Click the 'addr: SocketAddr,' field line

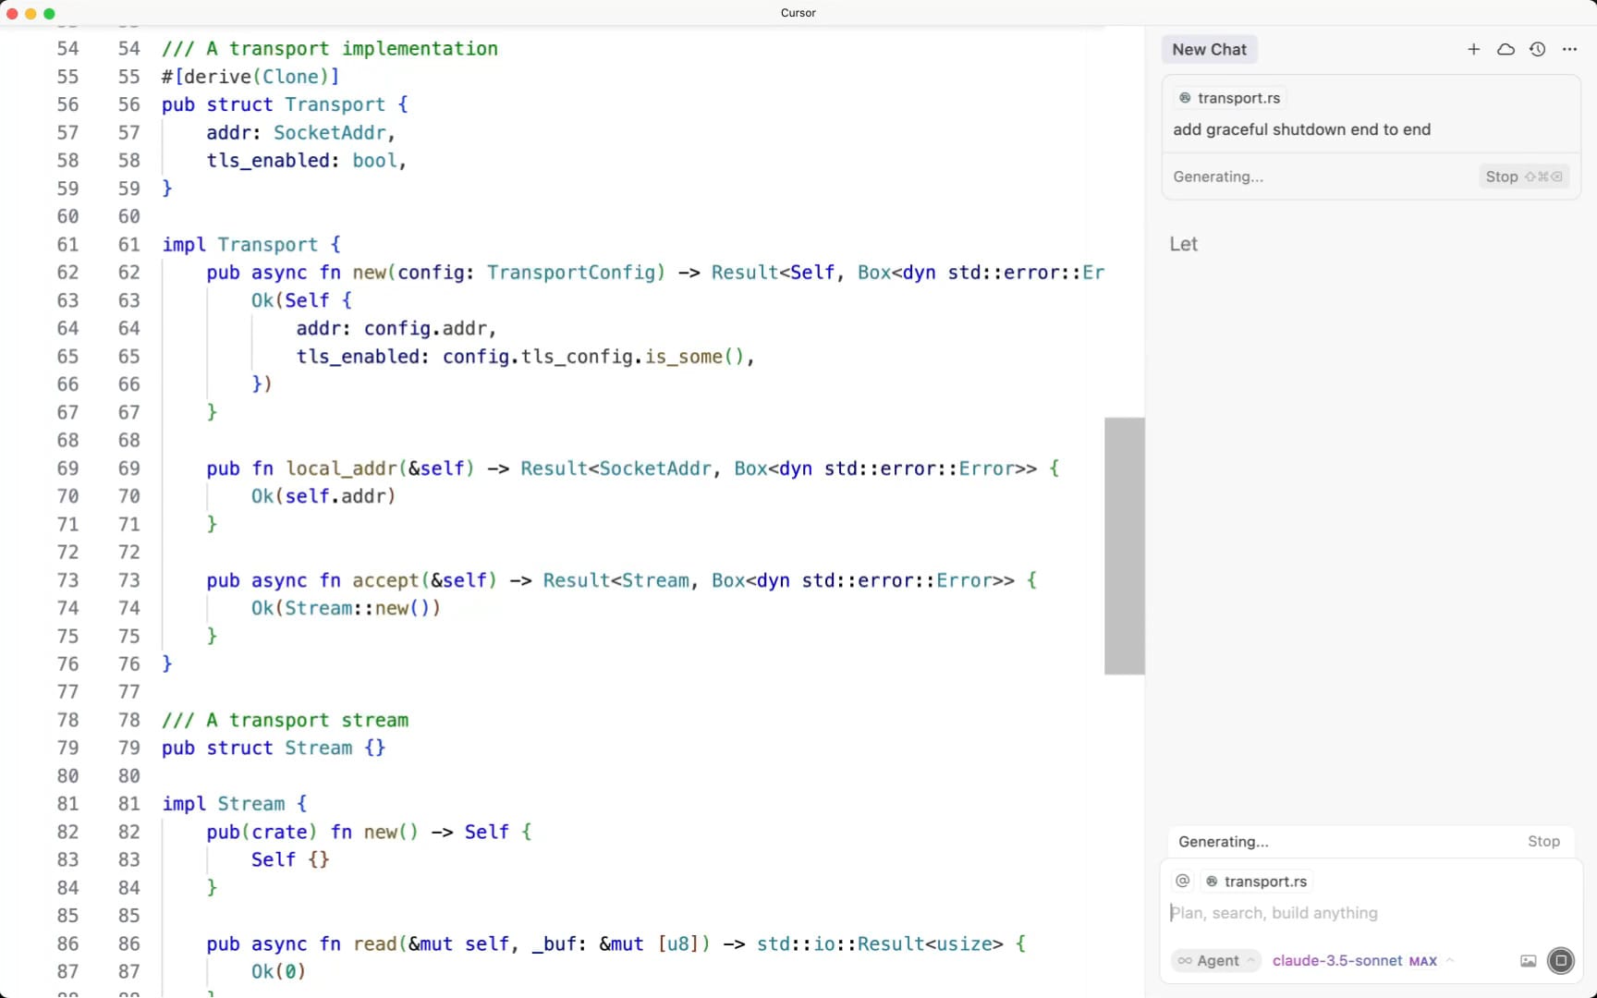[x=300, y=133]
